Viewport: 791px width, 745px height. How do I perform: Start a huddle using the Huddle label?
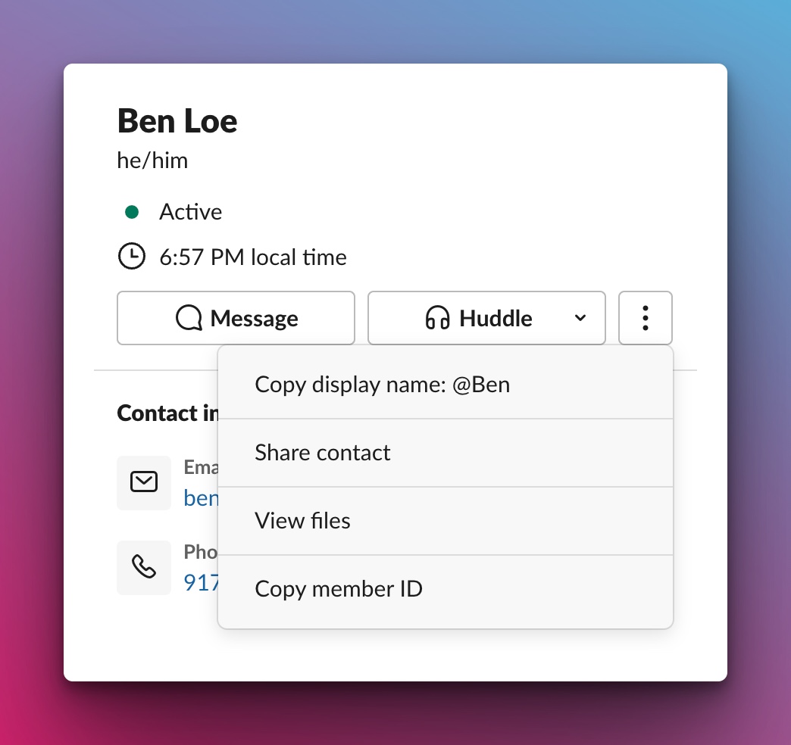pos(496,318)
